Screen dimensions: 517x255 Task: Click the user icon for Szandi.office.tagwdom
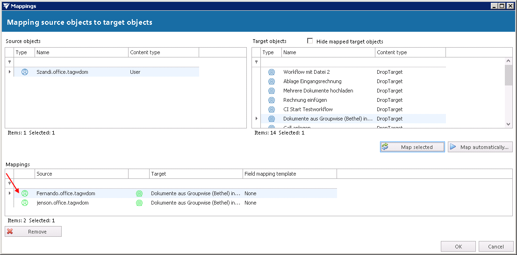click(25, 72)
